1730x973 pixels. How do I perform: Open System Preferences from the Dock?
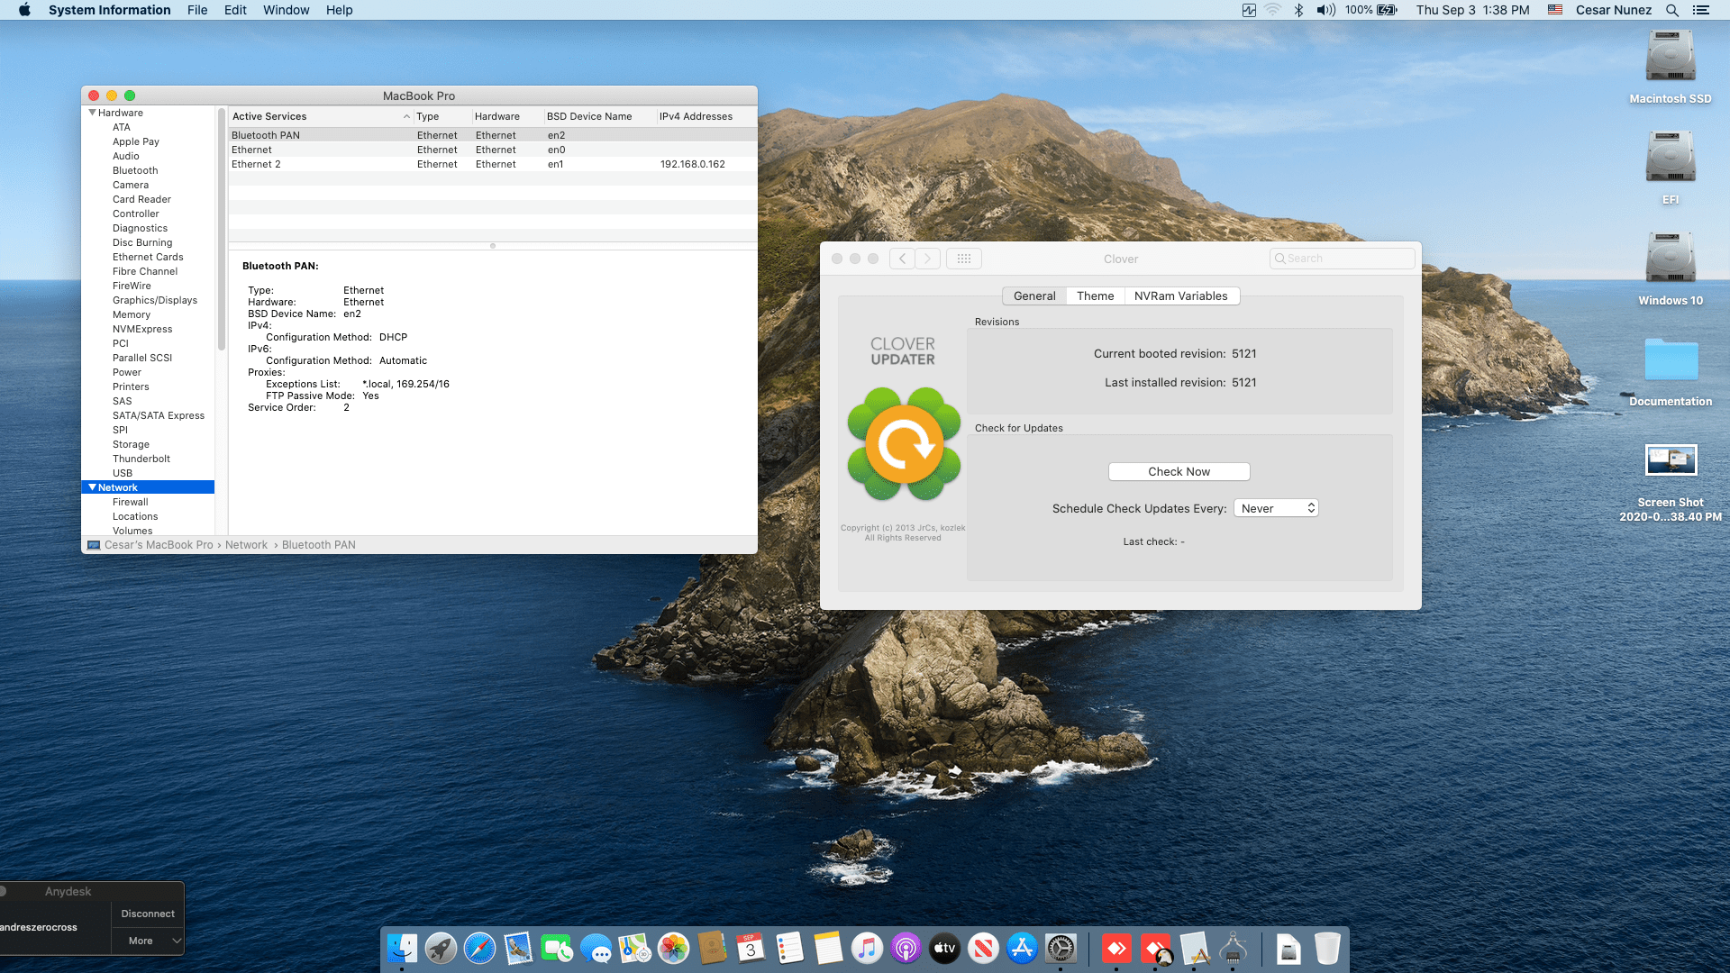click(x=1061, y=949)
